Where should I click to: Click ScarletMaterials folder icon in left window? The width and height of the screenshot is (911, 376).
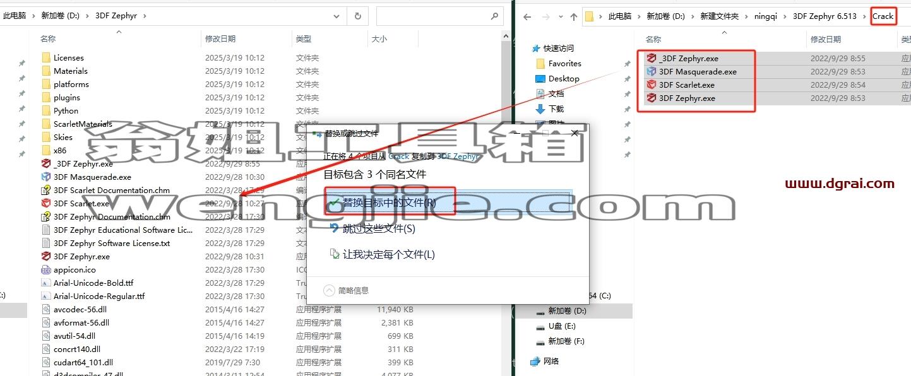tap(45, 124)
